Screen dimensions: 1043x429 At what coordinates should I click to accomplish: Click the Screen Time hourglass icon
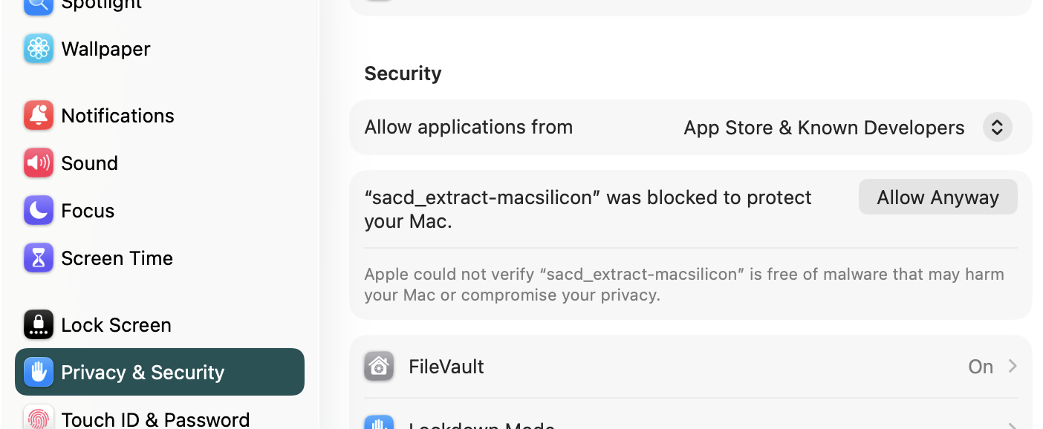39,258
